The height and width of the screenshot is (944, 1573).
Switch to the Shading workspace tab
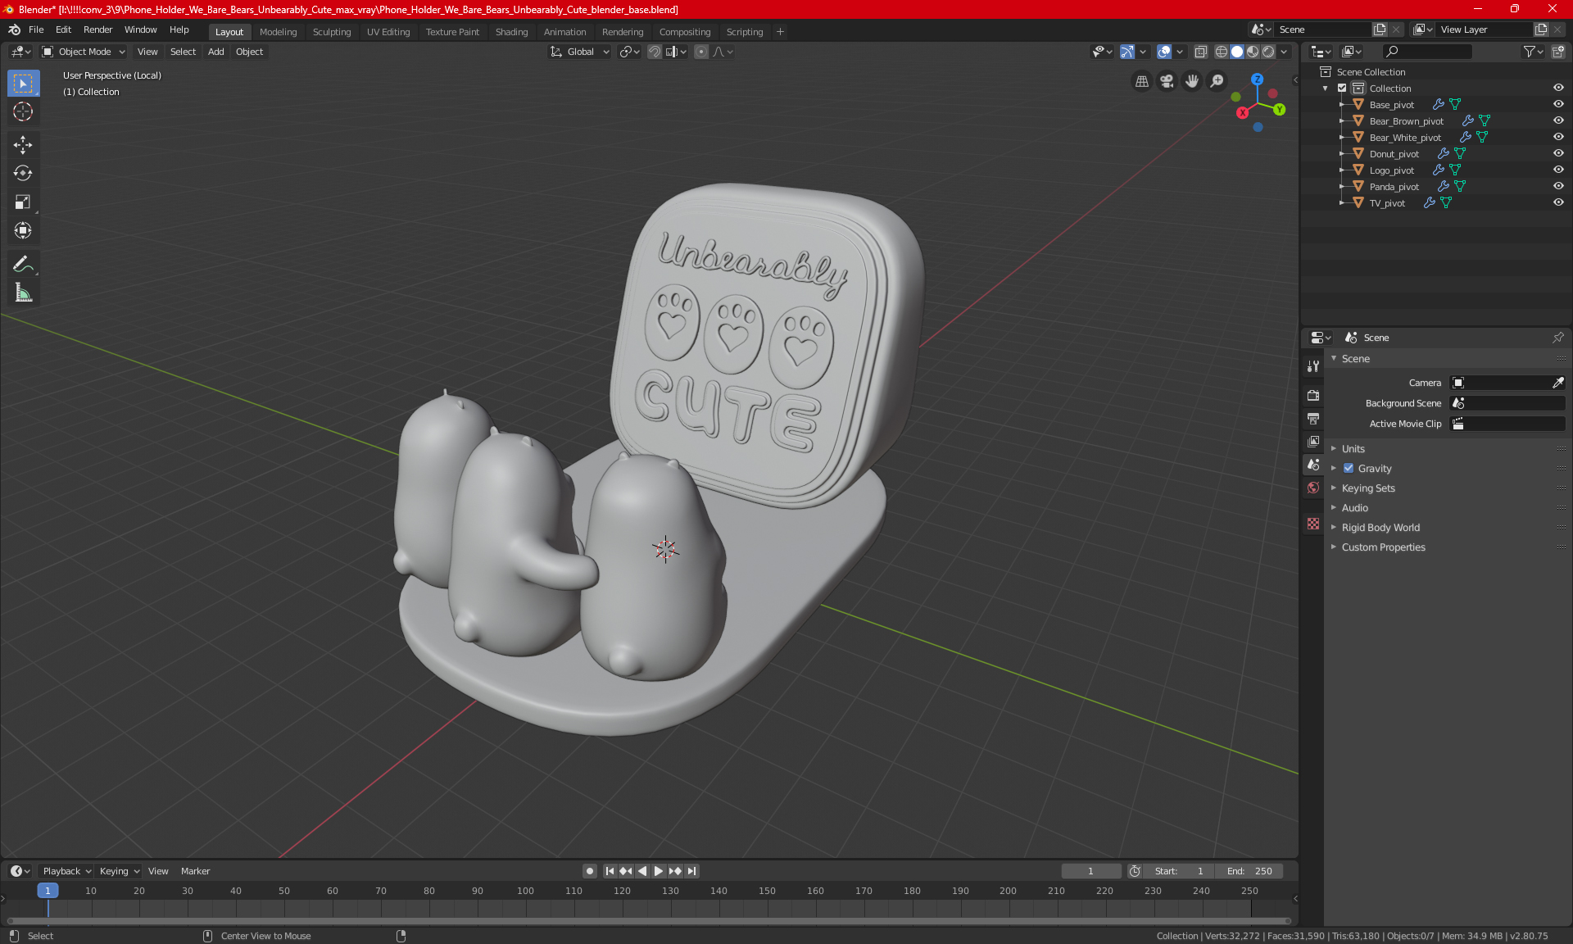(511, 32)
